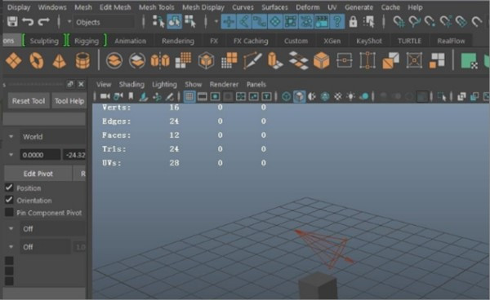Undo the last action with the undo arrow
Viewport: 490px width, 300px height.
tap(28, 22)
